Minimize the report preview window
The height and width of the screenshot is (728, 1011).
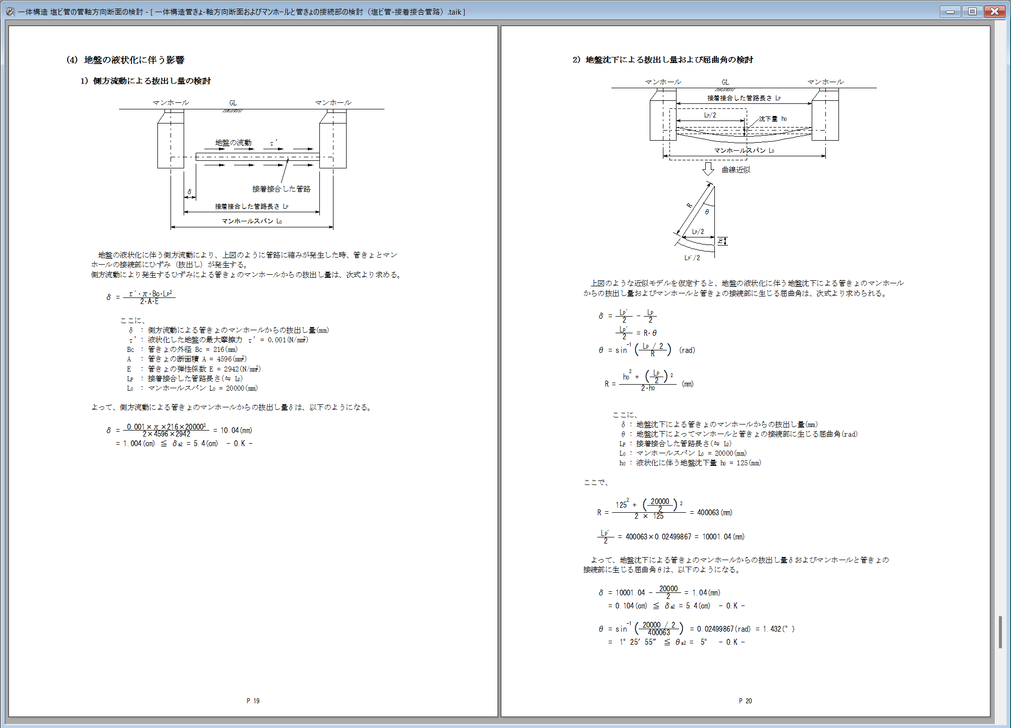coord(950,11)
